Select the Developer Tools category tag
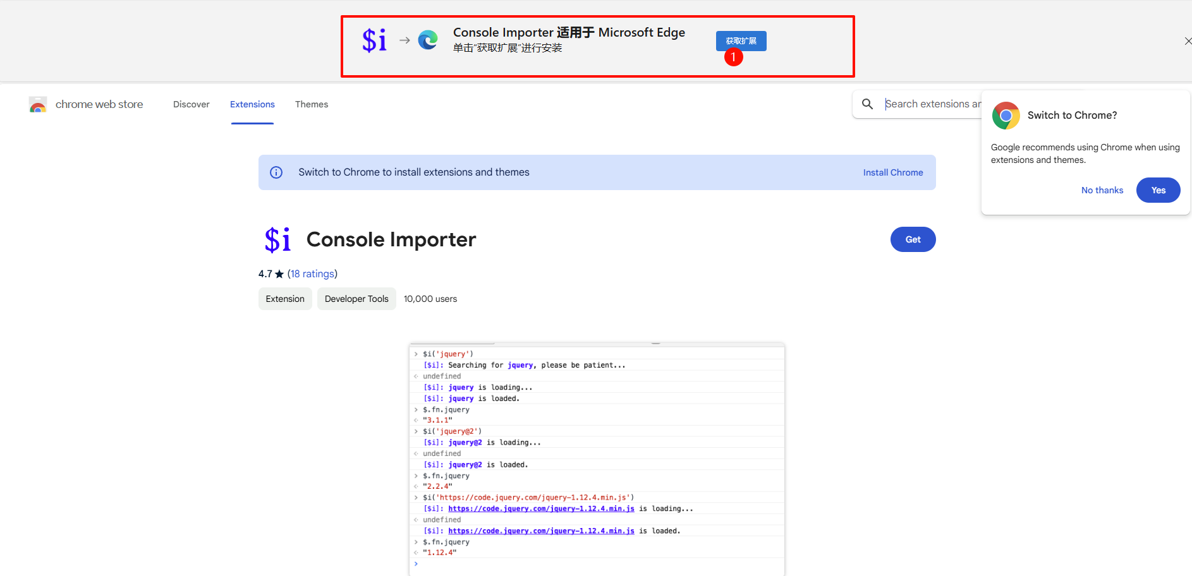1192x576 pixels. click(x=356, y=298)
